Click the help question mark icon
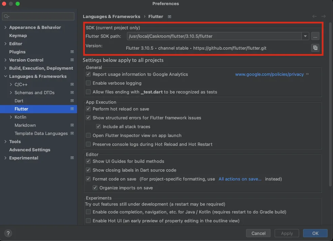The height and width of the screenshot is (241, 333). tap(8, 233)
